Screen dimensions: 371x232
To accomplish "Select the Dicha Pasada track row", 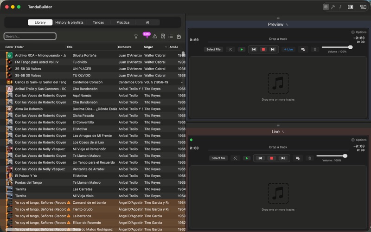I will coord(93,116).
